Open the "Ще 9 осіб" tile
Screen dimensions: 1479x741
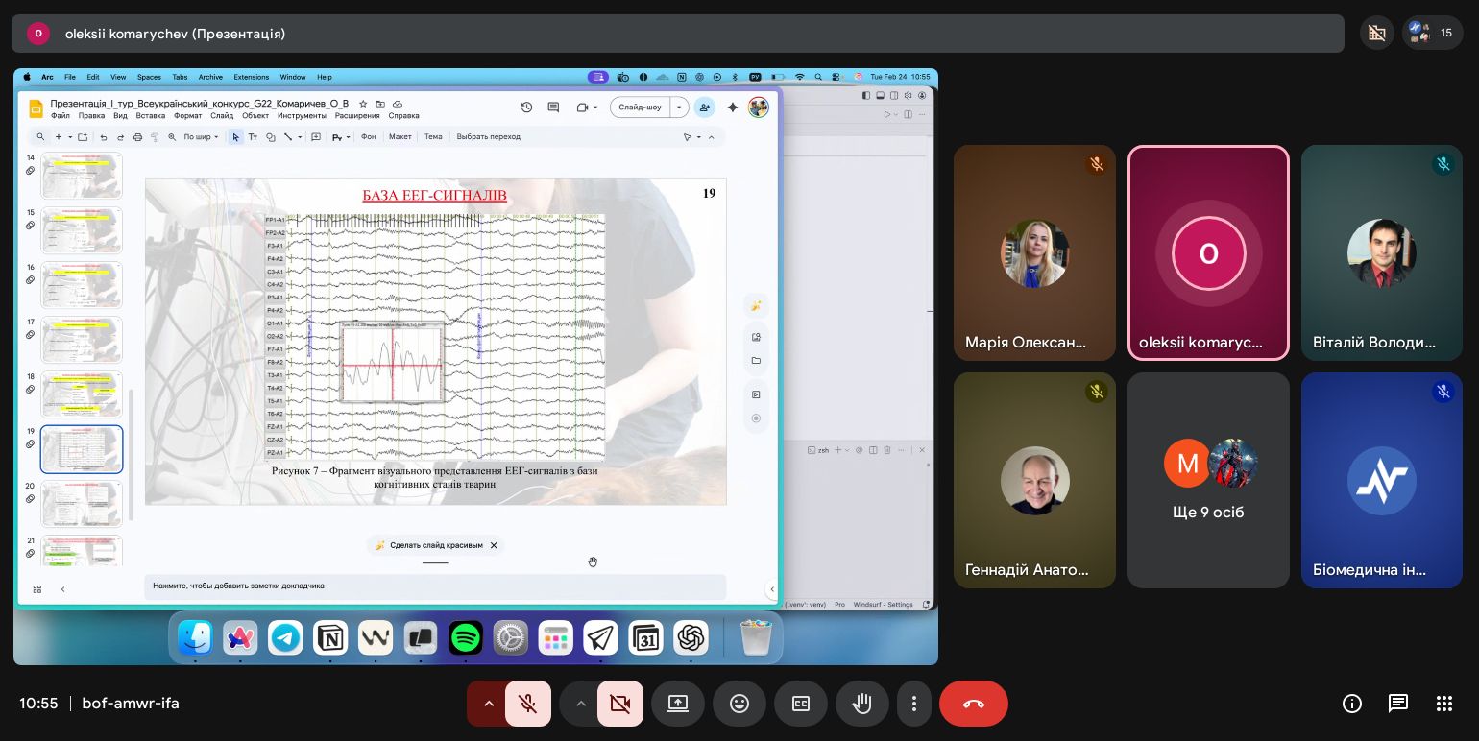pyautogui.click(x=1208, y=481)
